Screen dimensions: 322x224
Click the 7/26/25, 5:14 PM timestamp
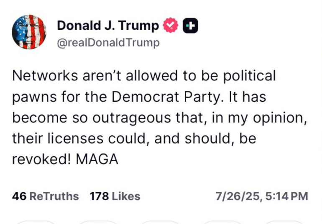[262, 196]
